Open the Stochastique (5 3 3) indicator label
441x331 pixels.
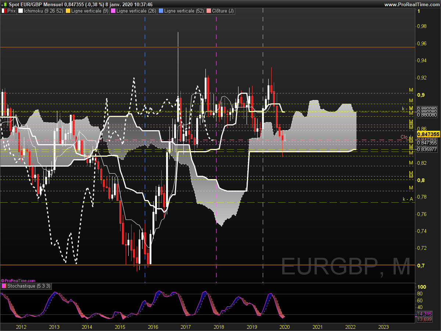pos(29,286)
